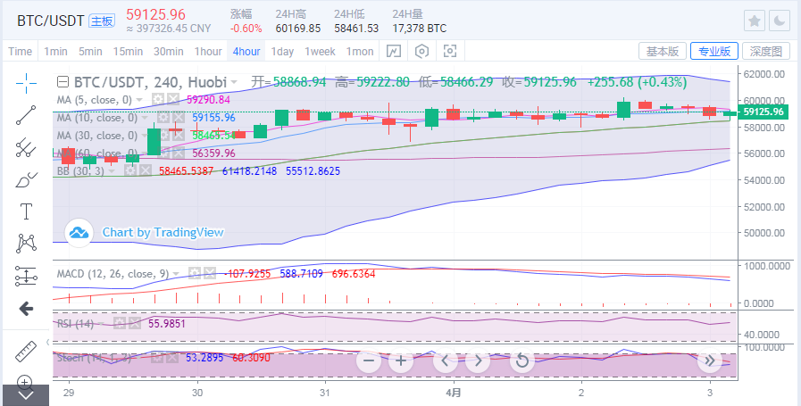Open settings for RSI (14) indicator
The height and width of the screenshot is (406, 801).
(120, 323)
